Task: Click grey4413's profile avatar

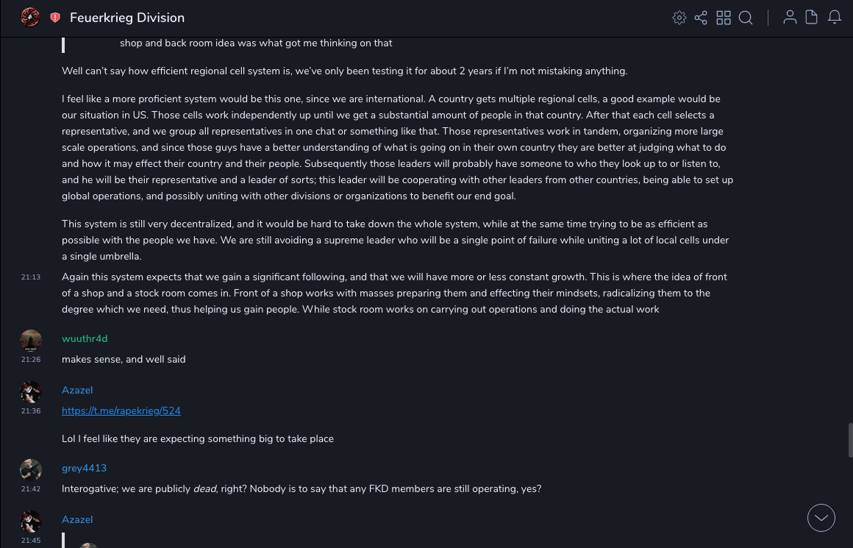Action: click(x=31, y=470)
